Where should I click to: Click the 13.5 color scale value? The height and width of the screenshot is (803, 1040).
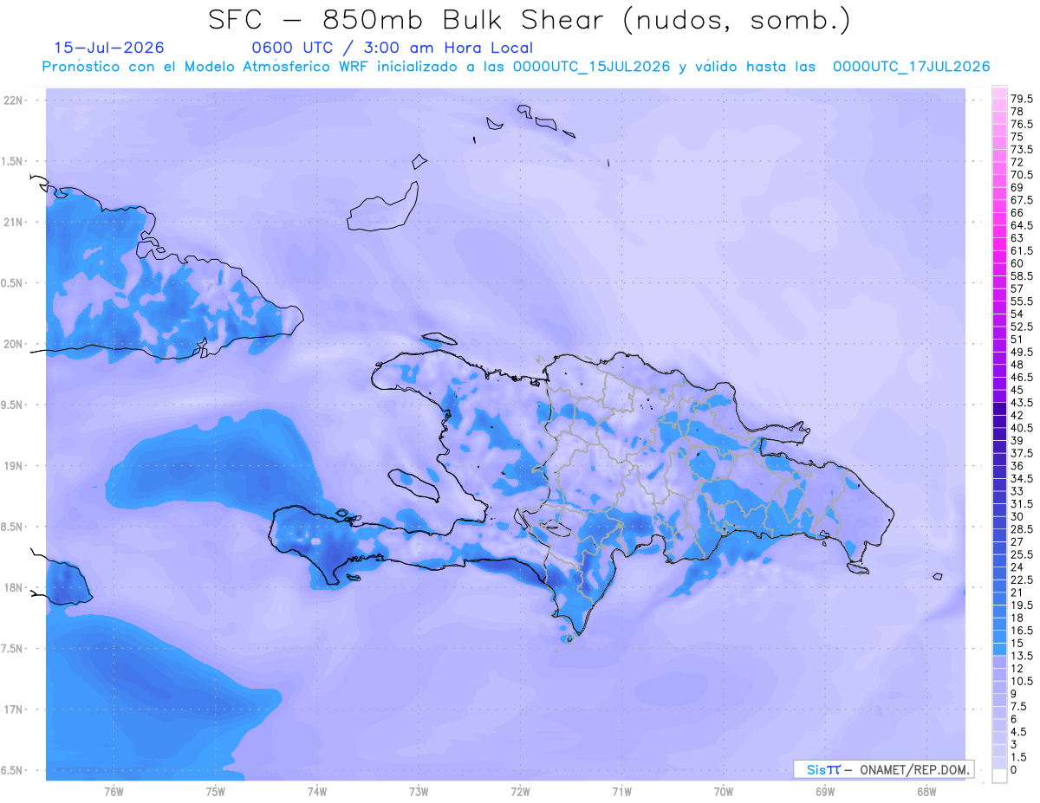tap(1023, 656)
